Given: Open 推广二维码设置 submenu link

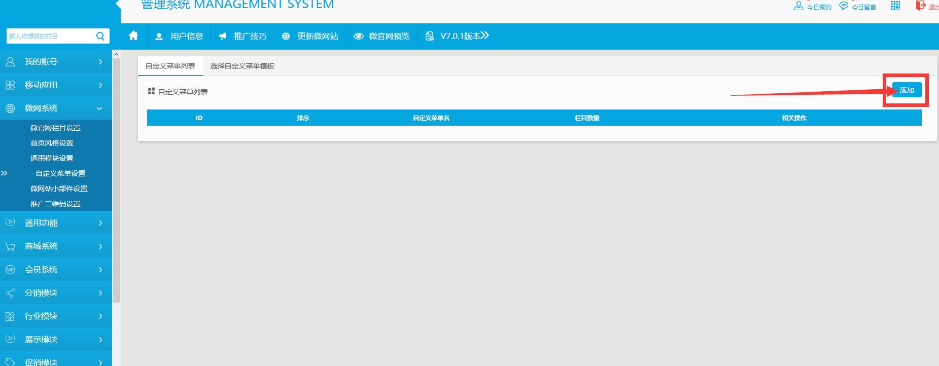Looking at the screenshot, I should click(55, 204).
